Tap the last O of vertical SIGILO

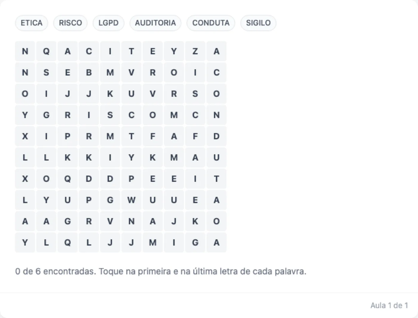coord(46,179)
